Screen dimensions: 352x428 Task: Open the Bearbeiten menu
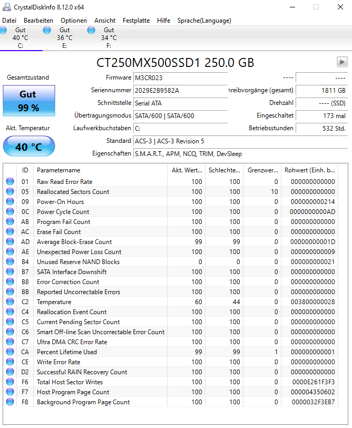38,21
